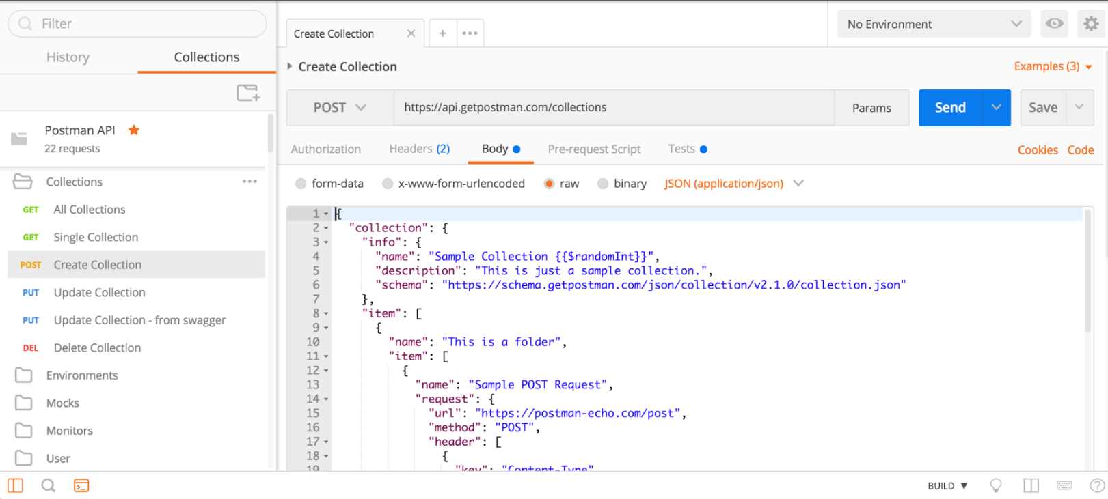Image resolution: width=1108 pixels, height=499 pixels.
Task: Collapse code fold arrow on line 8
Action: click(x=326, y=314)
